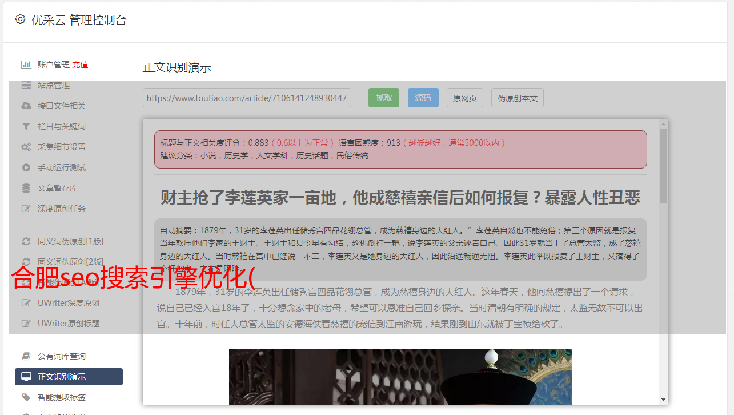Screen dimensions: 734x415
Task: Click the 建议分类 suggested categories line
Action: [x=264, y=155]
